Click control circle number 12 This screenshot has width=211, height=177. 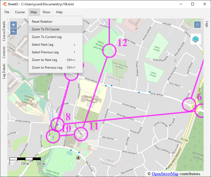pos(109,51)
